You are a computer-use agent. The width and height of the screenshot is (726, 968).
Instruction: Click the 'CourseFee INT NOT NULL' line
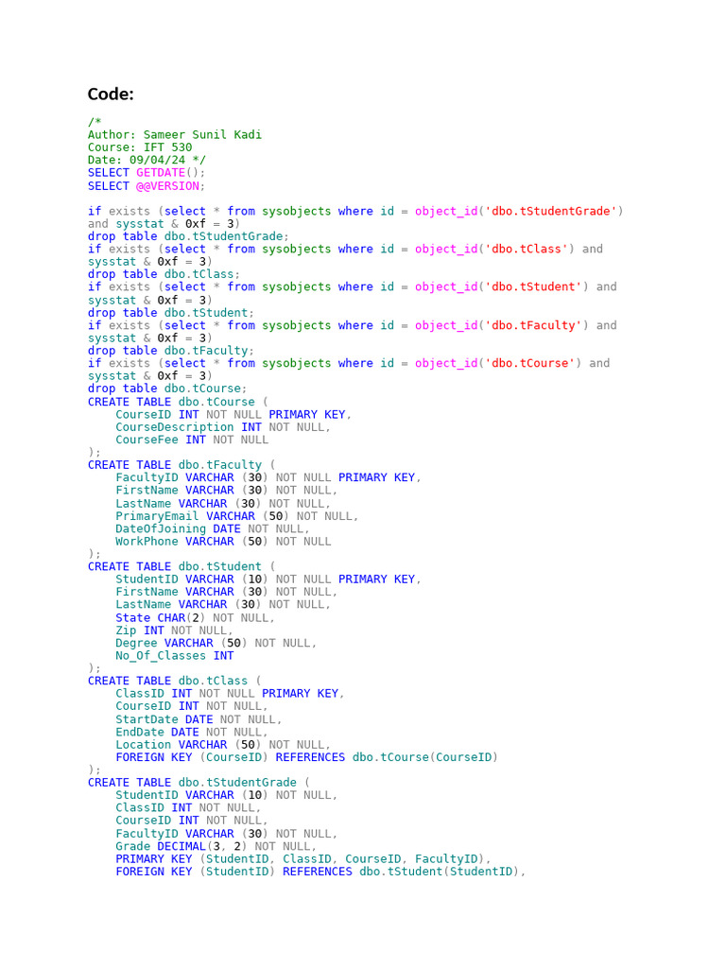pos(192,440)
